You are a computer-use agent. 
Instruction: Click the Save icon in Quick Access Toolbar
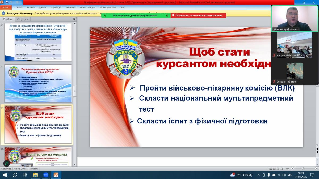point(7,2)
